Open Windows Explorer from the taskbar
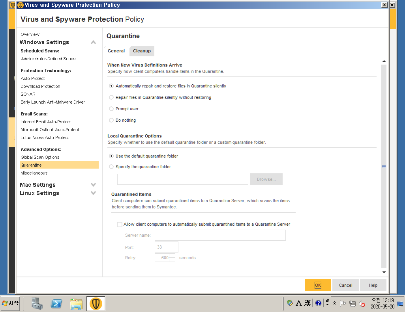The width and height of the screenshot is (405, 312). click(76, 304)
